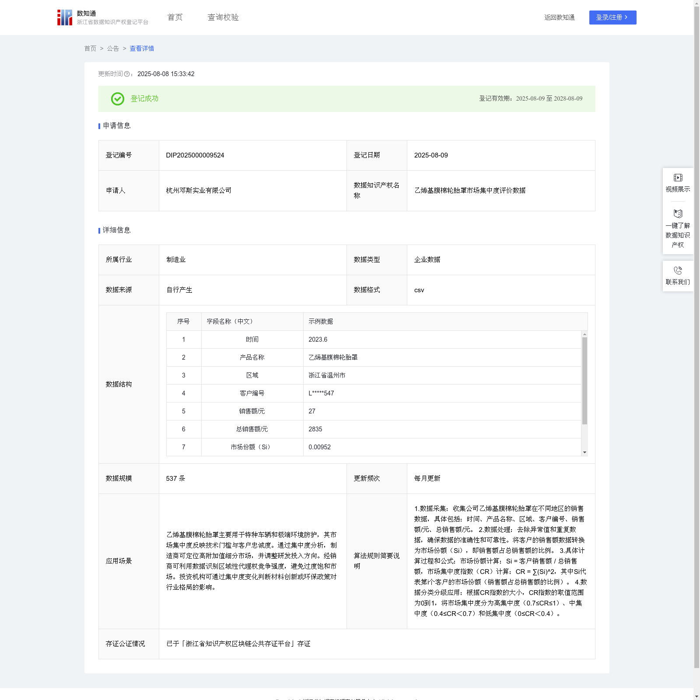Screen dimensions: 700x700
Task: Open the 首页 navigation tab
Action: tap(175, 17)
